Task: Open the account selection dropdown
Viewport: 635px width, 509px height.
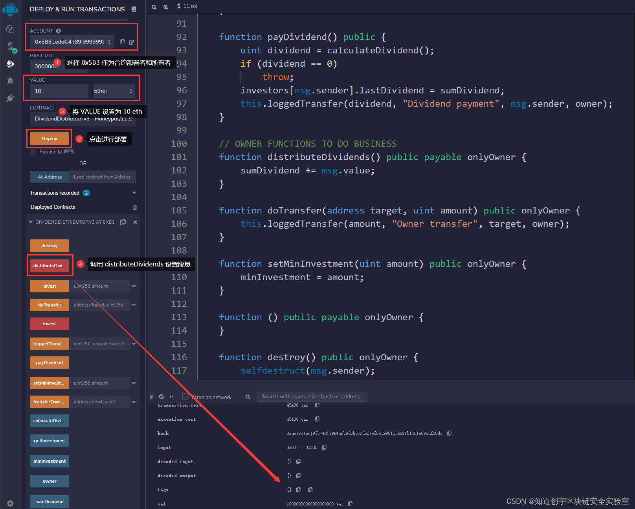Action: click(72, 42)
